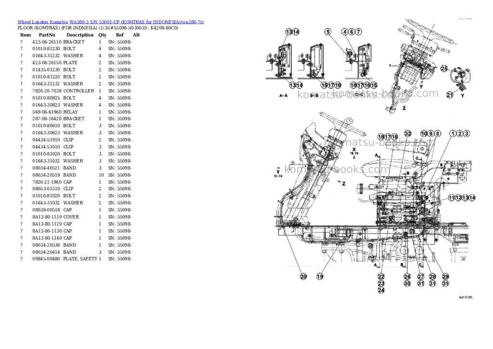
Task: Select part number 7826-21-1960
Action: pos(46,182)
